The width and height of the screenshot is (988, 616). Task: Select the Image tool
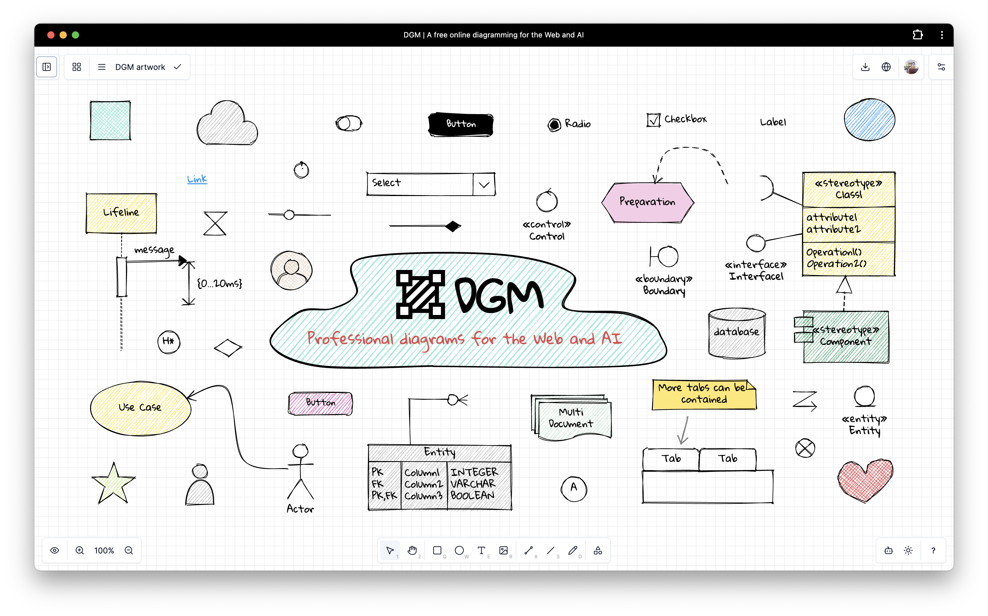click(504, 550)
